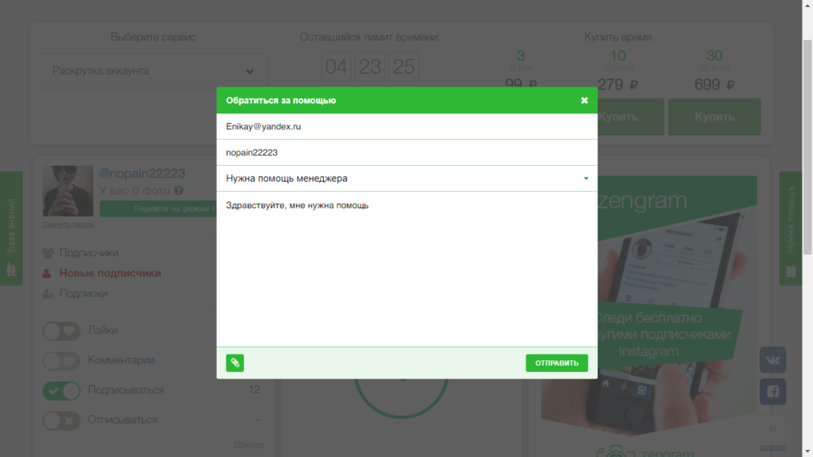Screen dimensions: 813x457
Task: Open the Facebook social icon
Action: point(773,392)
